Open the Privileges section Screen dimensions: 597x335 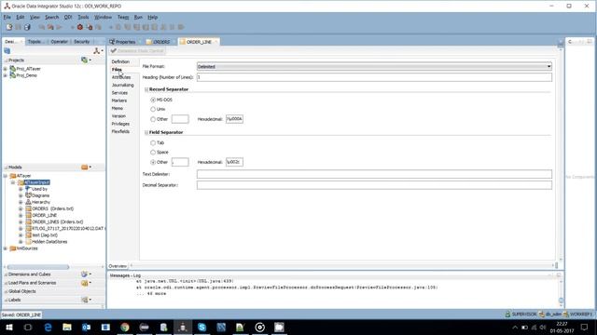120,124
